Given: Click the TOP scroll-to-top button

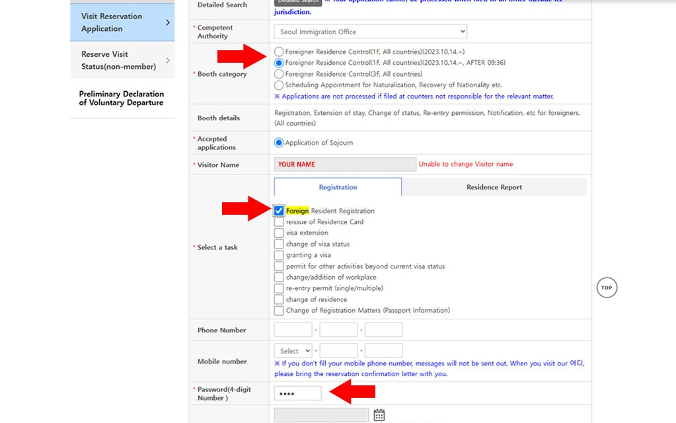Looking at the screenshot, I should (x=606, y=288).
